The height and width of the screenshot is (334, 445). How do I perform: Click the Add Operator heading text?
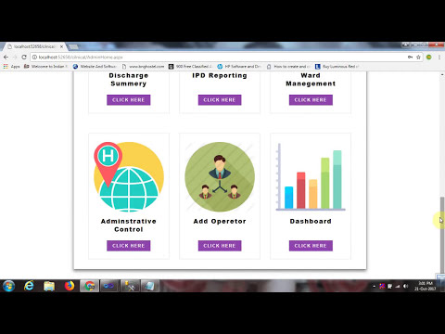click(x=220, y=222)
